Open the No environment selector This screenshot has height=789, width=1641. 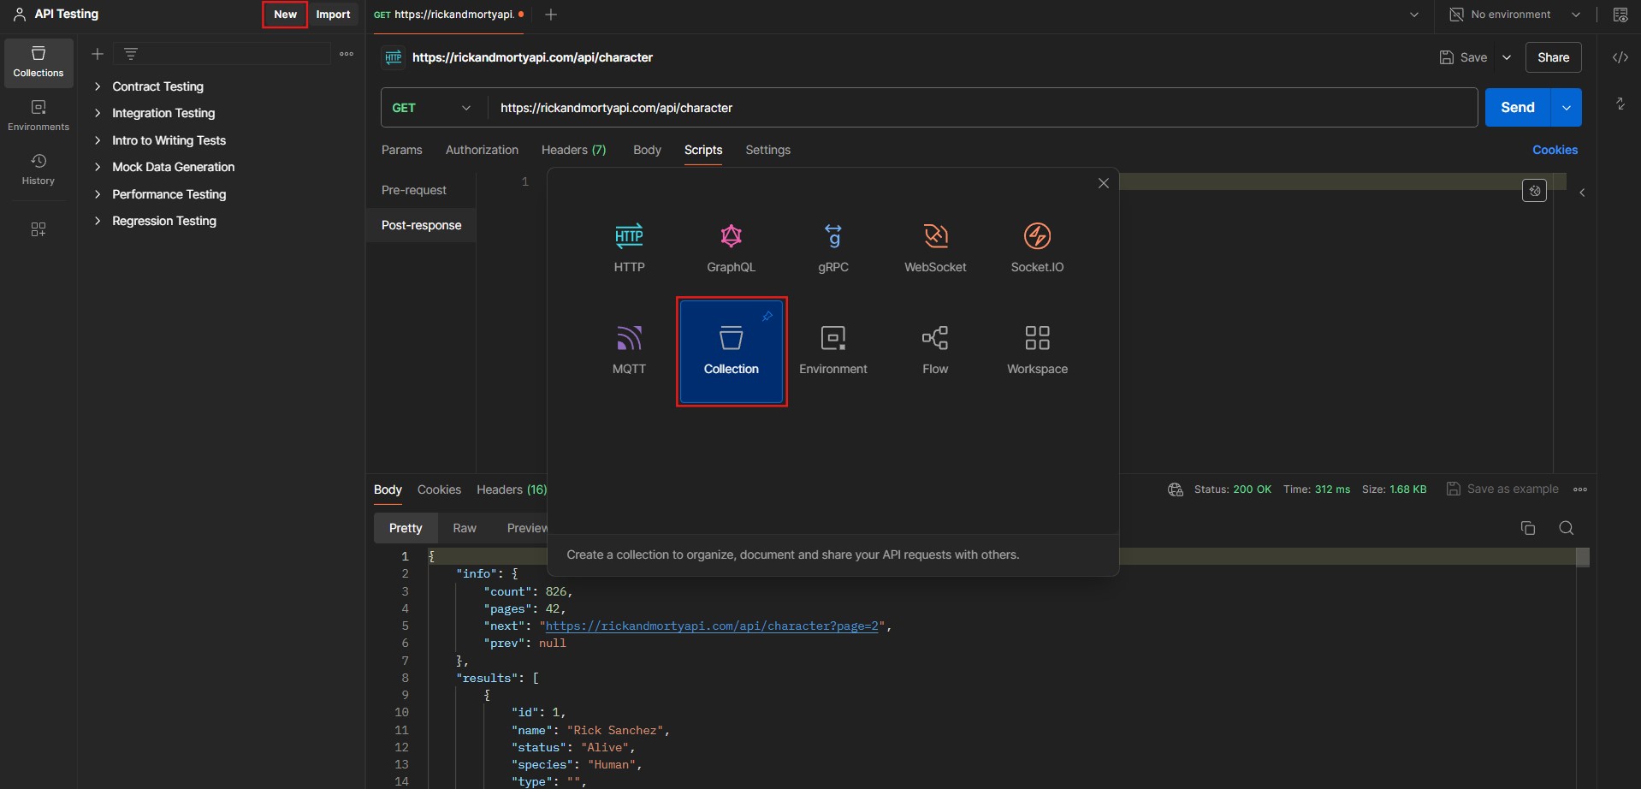pos(1514,15)
